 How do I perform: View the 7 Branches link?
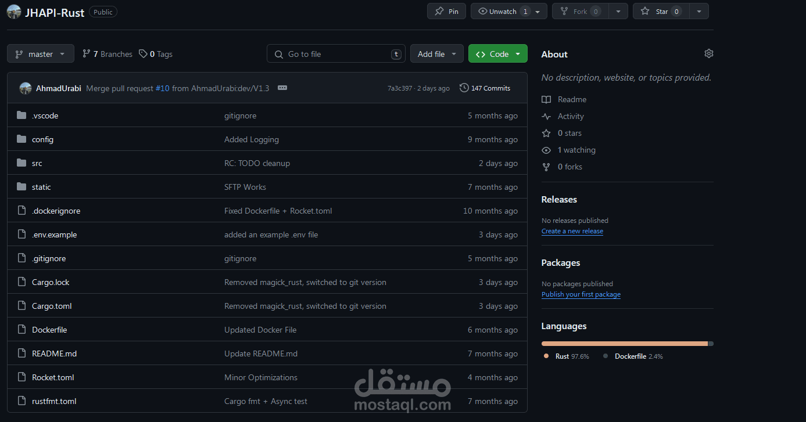108,54
